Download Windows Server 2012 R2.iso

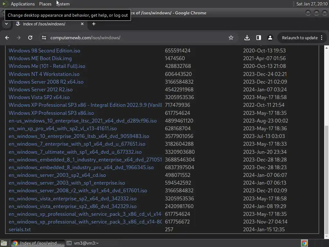click(x=40, y=90)
